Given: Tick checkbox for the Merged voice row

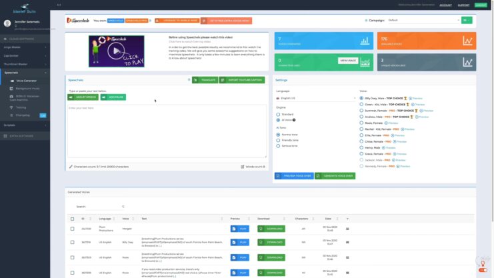Looking at the screenshot, I should (73, 229).
